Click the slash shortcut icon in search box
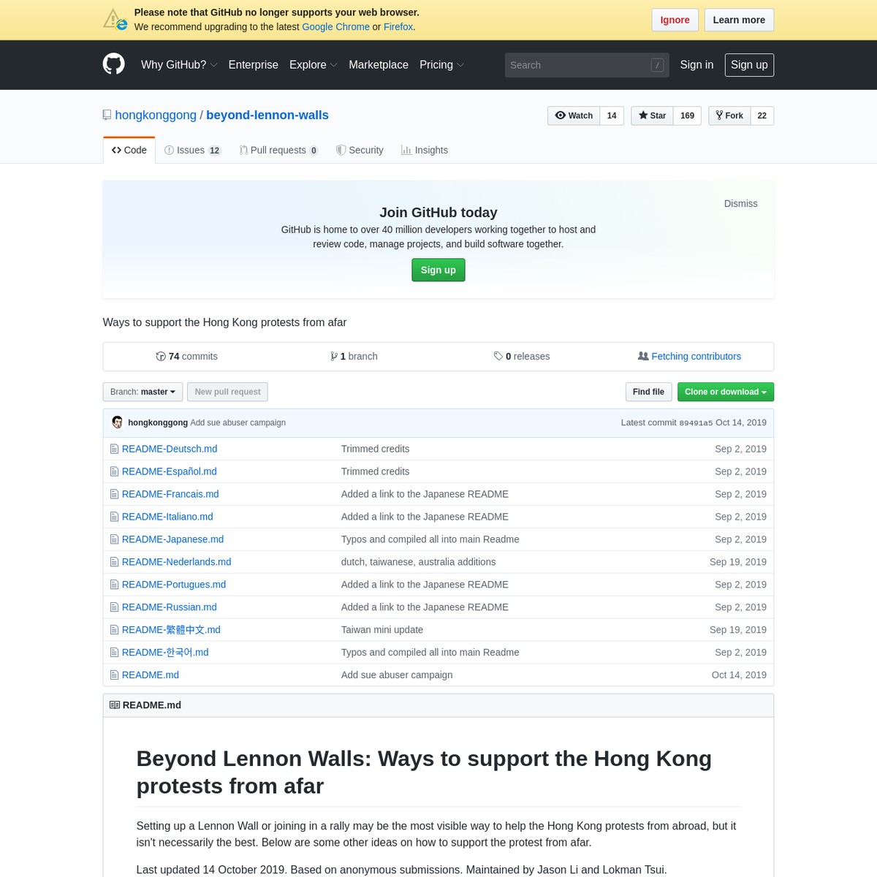The width and height of the screenshot is (877, 877). pyautogui.click(x=657, y=65)
